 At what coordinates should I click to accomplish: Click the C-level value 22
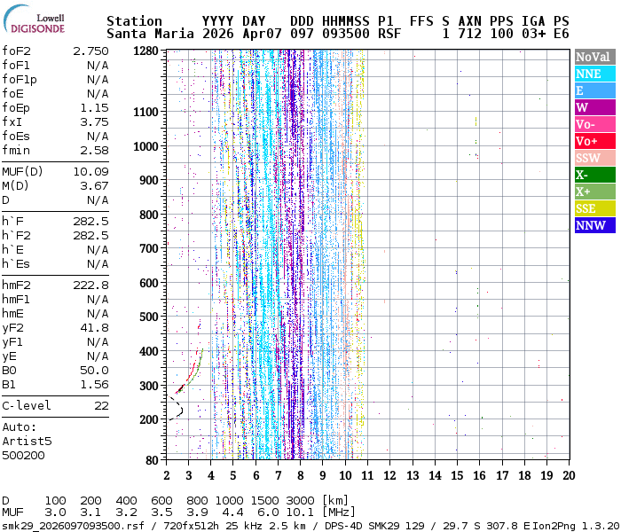coord(101,405)
